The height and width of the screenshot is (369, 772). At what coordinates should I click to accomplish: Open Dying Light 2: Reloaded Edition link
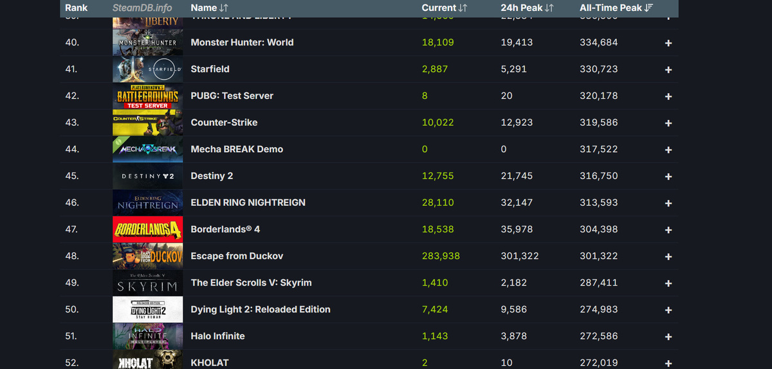pyautogui.click(x=261, y=309)
